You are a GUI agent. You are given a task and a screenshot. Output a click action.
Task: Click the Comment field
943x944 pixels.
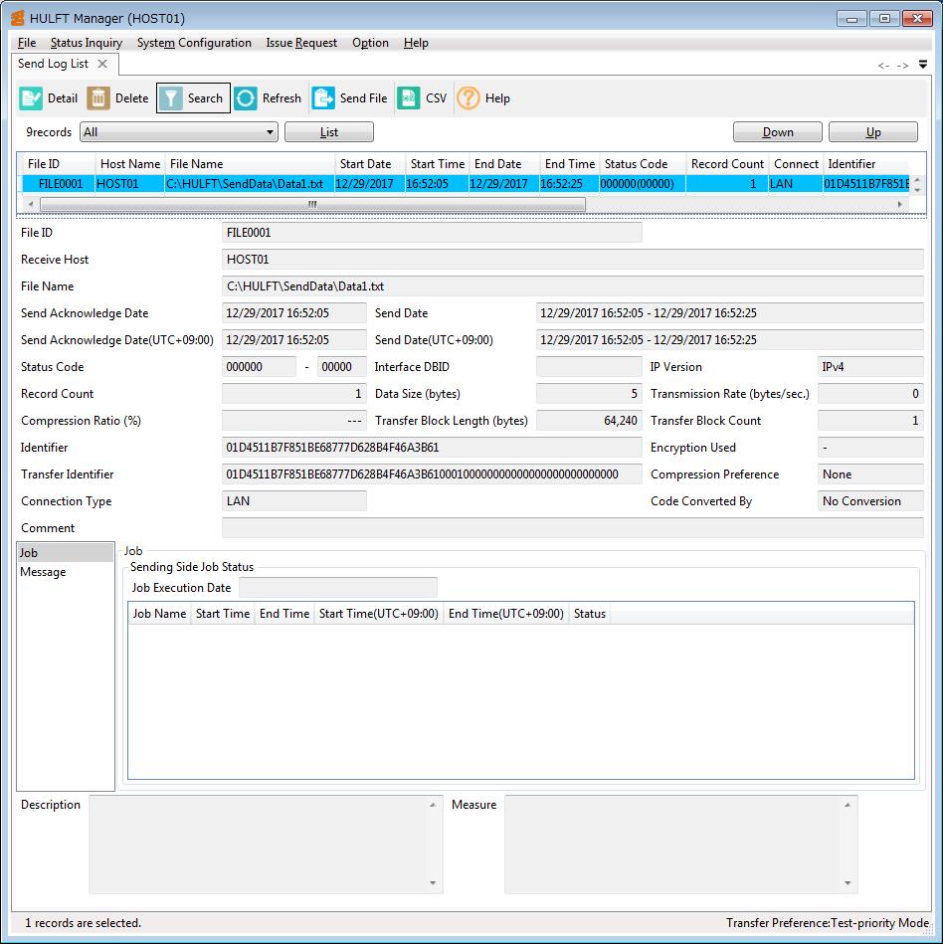(572, 528)
